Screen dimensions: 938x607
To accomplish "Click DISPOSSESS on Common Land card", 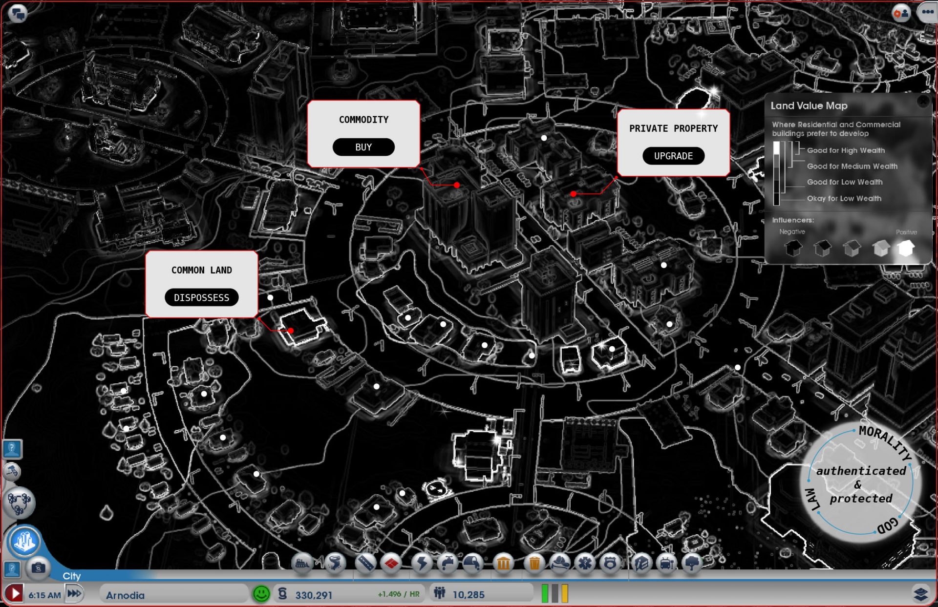I will pos(201,297).
